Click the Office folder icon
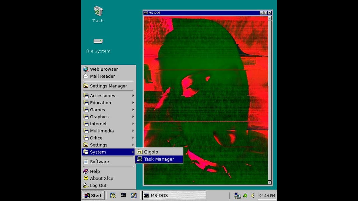Viewport: 358px width, 201px height. (86, 138)
